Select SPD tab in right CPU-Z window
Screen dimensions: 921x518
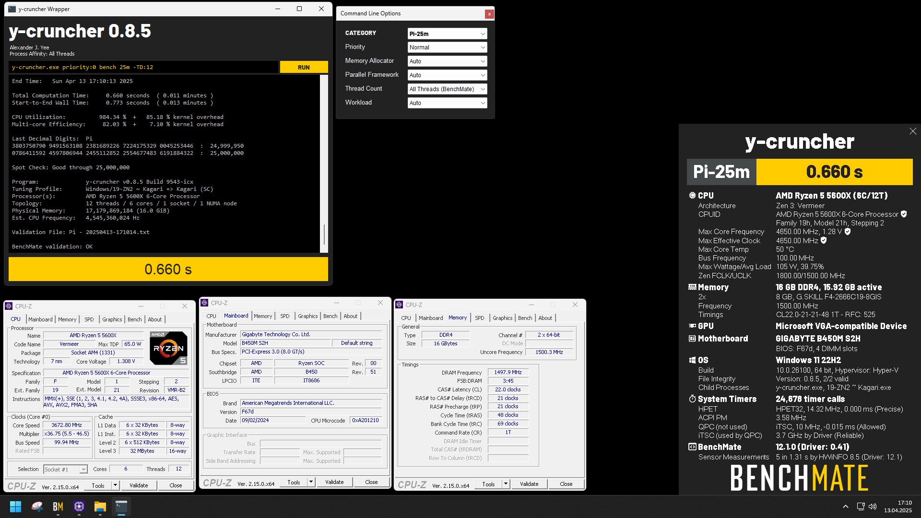point(480,318)
